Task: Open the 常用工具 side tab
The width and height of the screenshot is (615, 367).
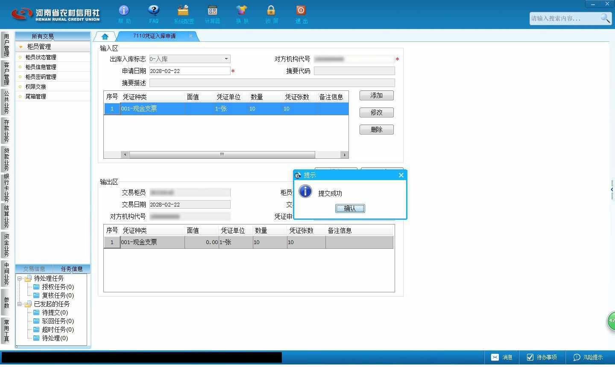Action: click(6, 330)
